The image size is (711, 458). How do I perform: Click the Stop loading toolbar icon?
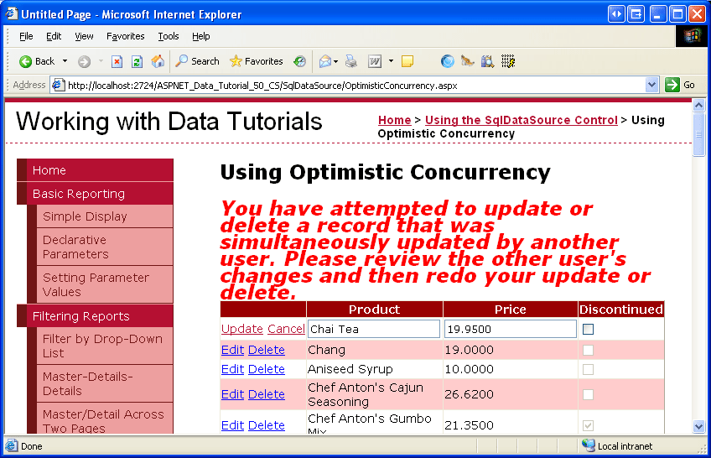117,61
